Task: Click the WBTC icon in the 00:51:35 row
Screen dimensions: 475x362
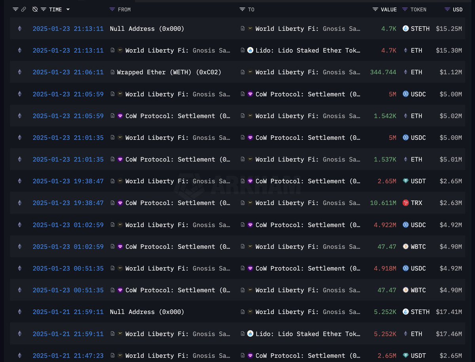Action: point(405,290)
